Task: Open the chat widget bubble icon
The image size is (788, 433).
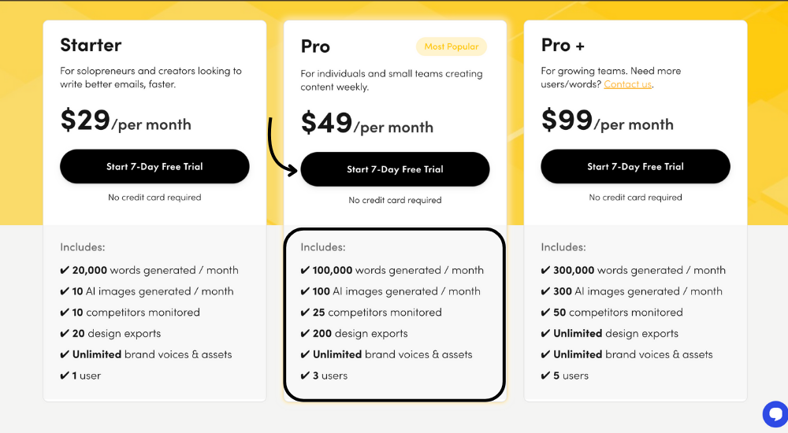Action: click(776, 414)
